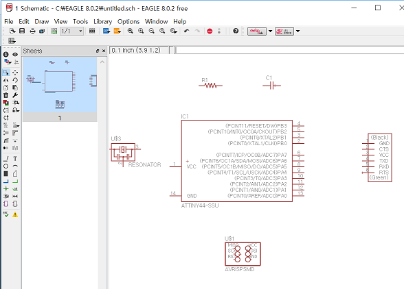Click the Design Link button
Screen dimensions: 404x289
pos(257,32)
